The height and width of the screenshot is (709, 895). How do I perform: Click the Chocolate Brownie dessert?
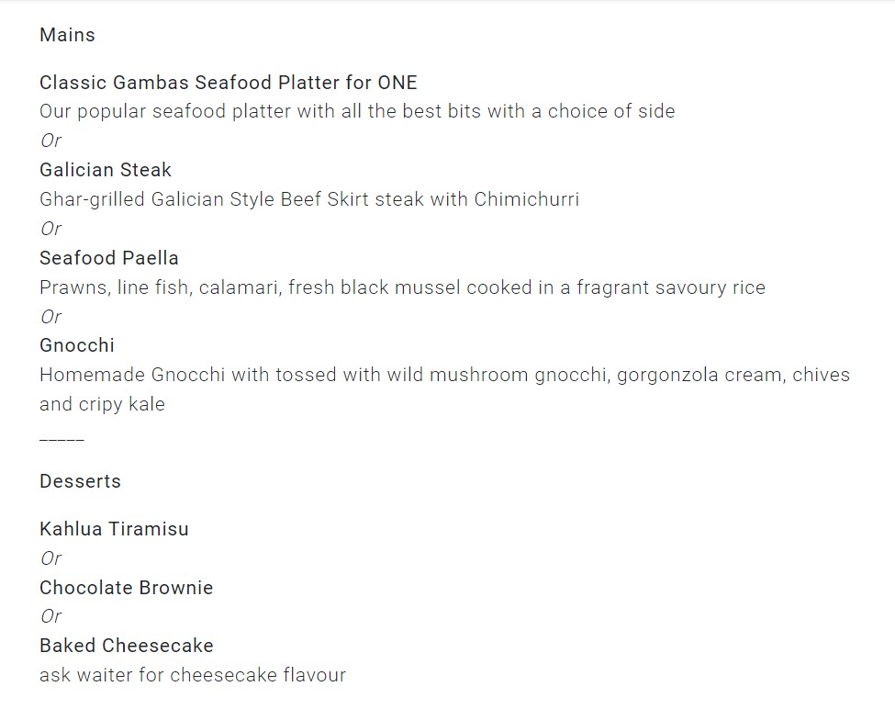click(x=126, y=588)
